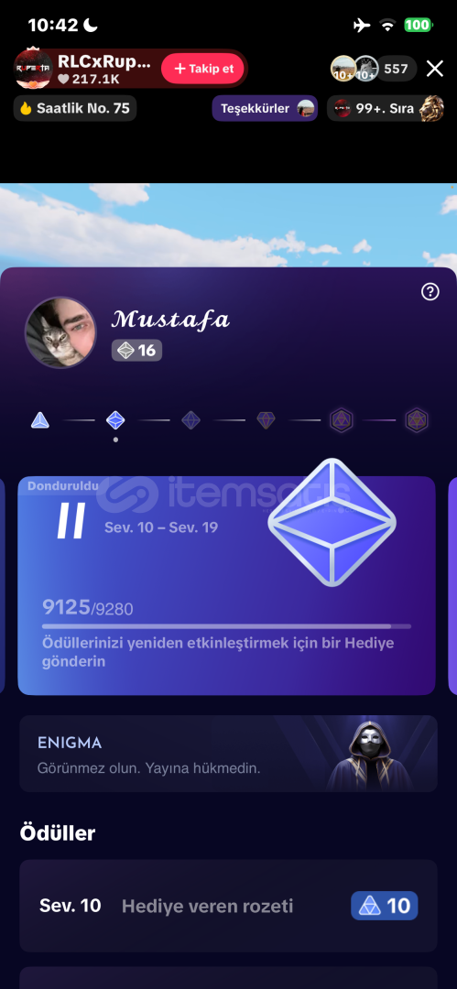Screen dimensions: 457x989
Task: Open the 99+. Sıra ranking badge
Action: (386, 108)
